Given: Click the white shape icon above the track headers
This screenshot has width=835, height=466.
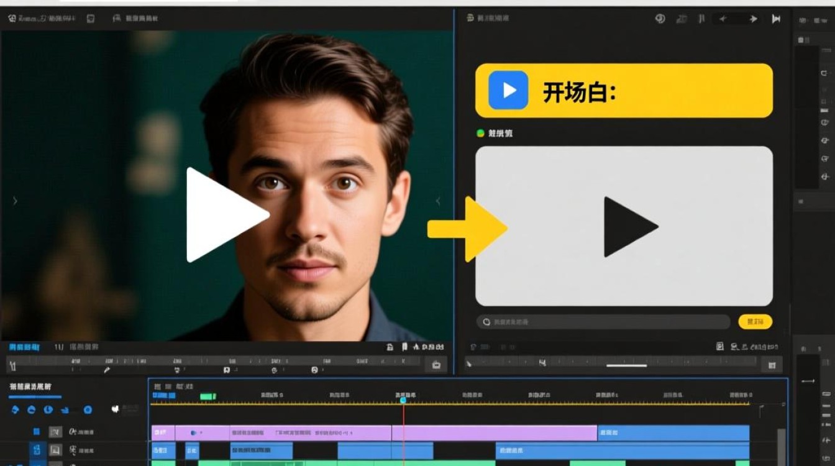Looking at the screenshot, I should pyautogui.click(x=115, y=409).
